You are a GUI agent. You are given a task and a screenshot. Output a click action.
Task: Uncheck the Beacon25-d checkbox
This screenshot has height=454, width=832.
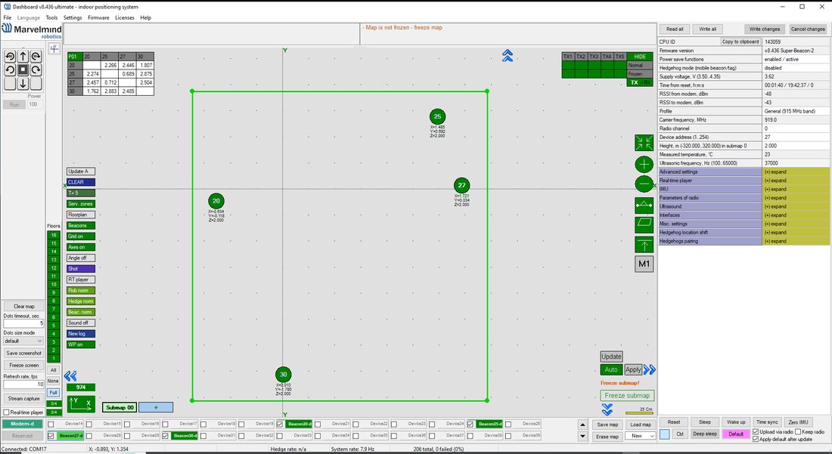coord(470,424)
